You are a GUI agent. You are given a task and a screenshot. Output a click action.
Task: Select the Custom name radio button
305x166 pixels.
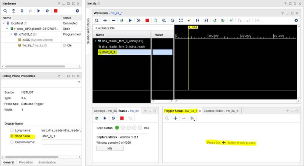[x=12, y=142]
